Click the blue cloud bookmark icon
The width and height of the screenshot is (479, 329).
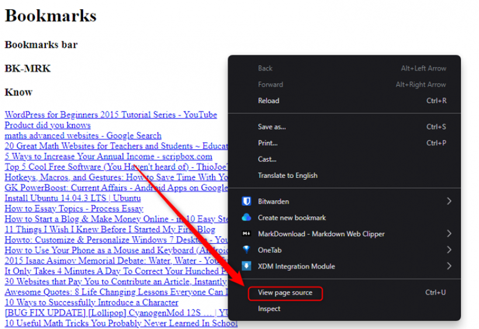[246, 218]
